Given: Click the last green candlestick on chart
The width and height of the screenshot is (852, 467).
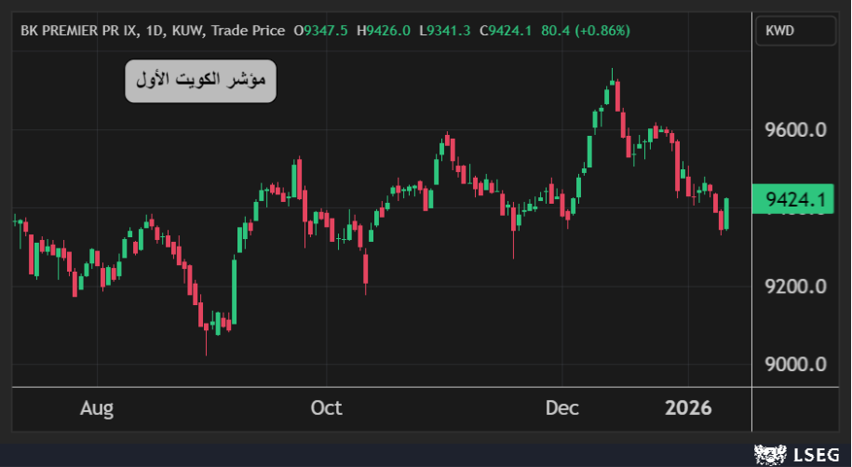Looking at the screenshot, I should [x=726, y=214].
